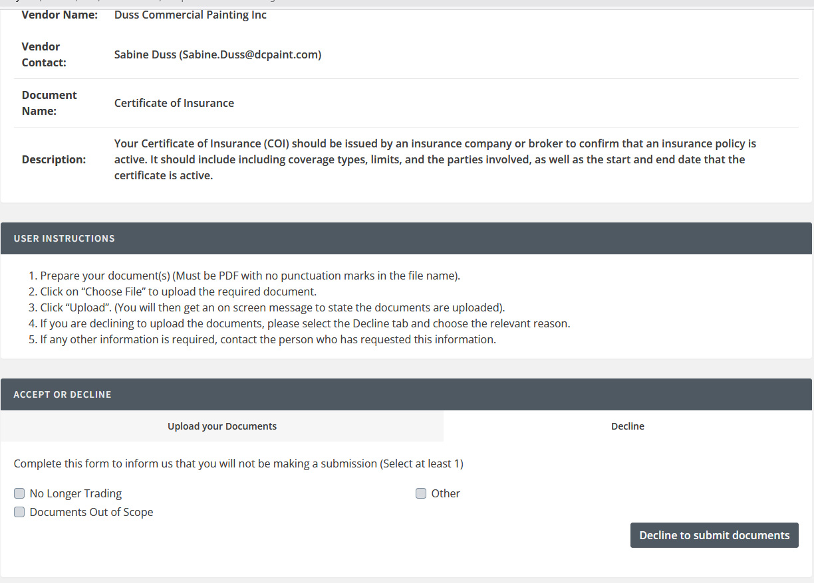The image size is (814, 583).
Task: Enable the Documents Out of Scope checkbox
Action: [20, 512]
